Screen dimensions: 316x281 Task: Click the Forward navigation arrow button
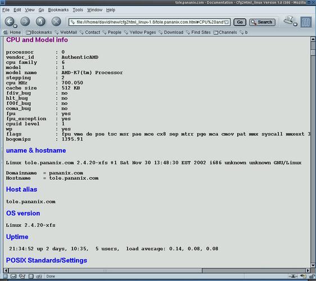tap(25, 21)
